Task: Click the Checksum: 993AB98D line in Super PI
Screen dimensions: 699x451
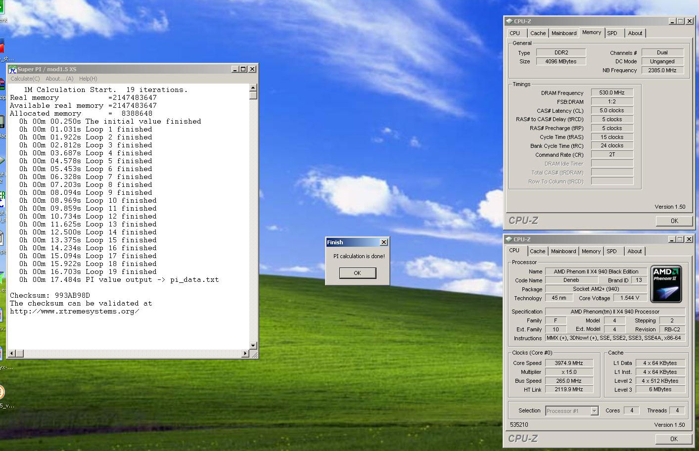Action: click(50, 295)
